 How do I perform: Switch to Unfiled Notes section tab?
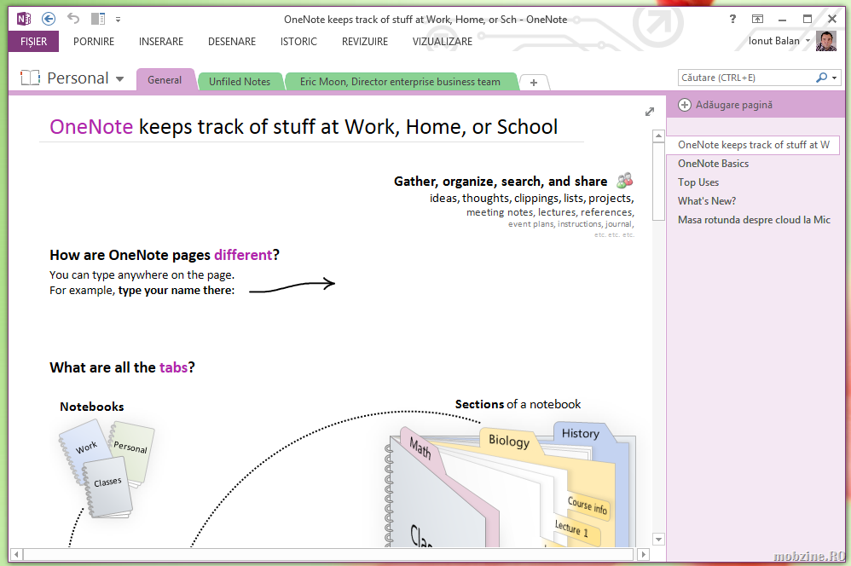coord(240,82)
